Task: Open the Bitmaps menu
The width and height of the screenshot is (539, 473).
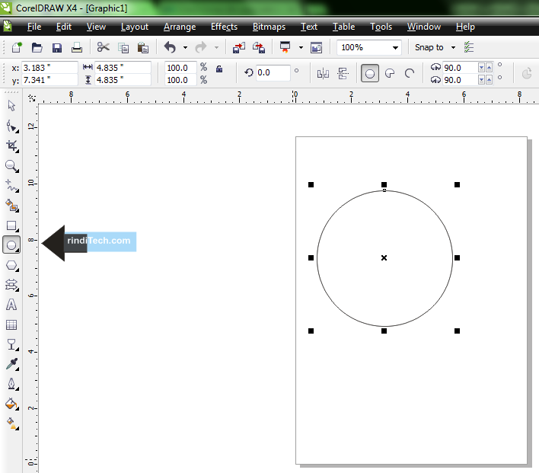Action: pos(269,27)
